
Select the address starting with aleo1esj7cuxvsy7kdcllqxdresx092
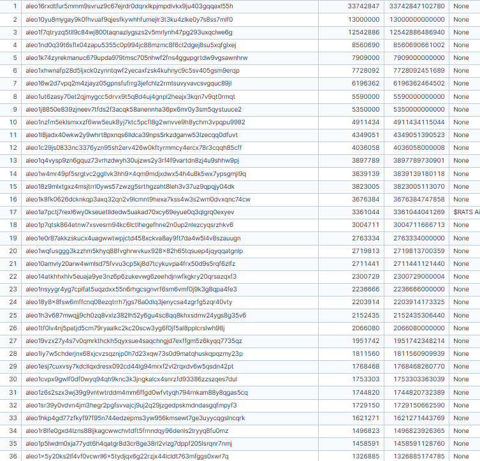(129, 367)
